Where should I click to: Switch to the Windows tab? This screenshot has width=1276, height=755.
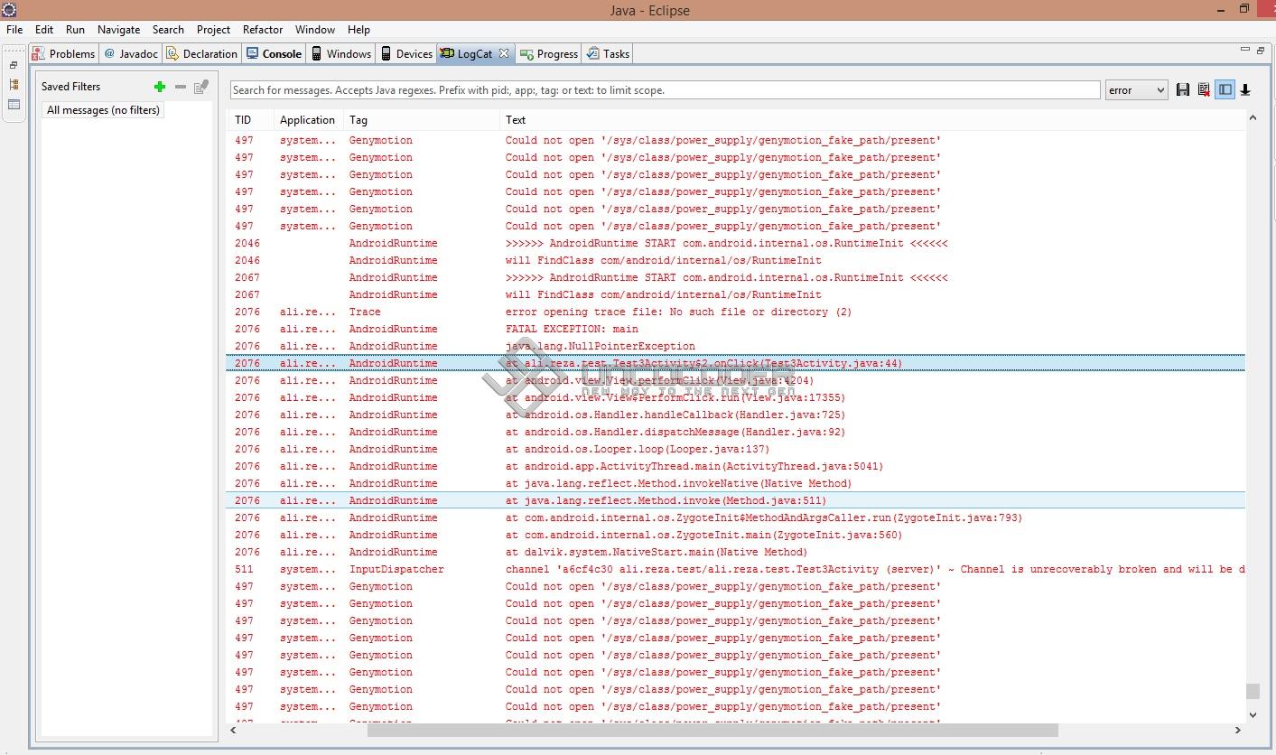[341, 53]
